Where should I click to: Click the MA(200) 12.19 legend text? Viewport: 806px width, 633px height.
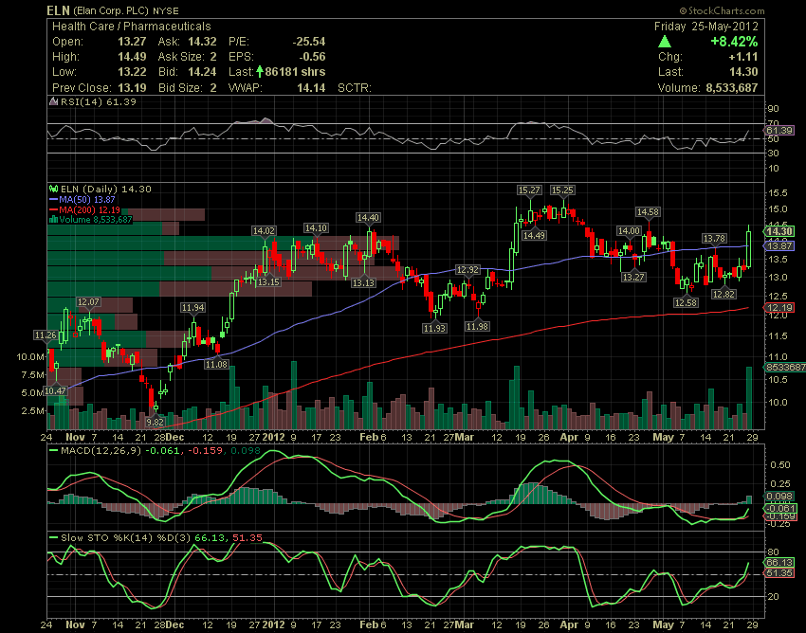[x=90, y=209]
